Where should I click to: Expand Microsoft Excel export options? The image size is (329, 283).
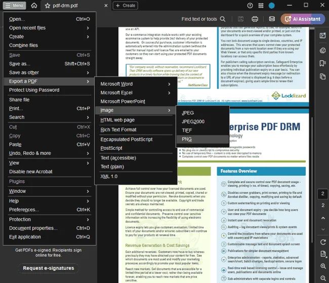point(136,93)
